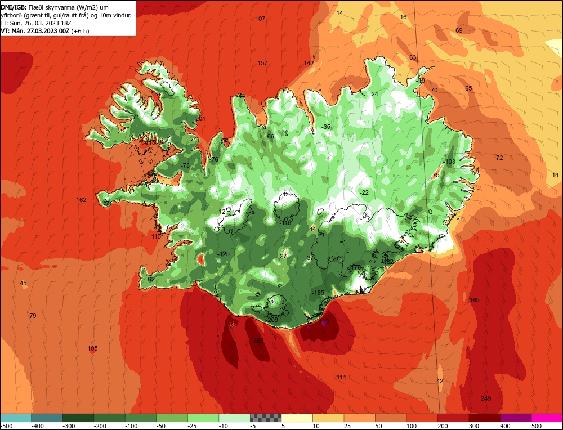Click the '-35' value on the map
Viewport: 563px width, 430px height.
pos(325,127)
